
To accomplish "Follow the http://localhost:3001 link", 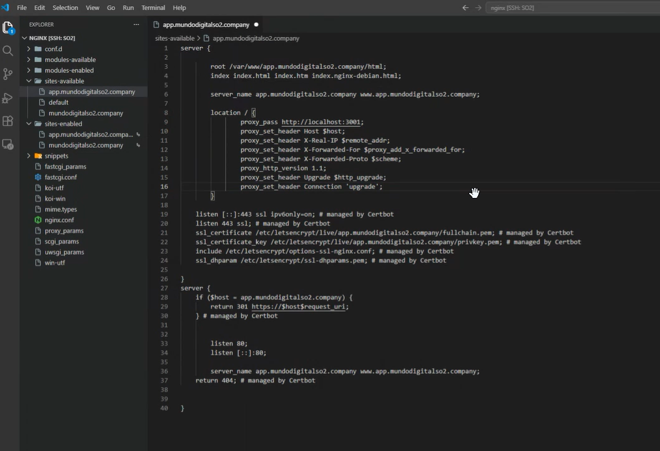I will click(x=321, y=122).
